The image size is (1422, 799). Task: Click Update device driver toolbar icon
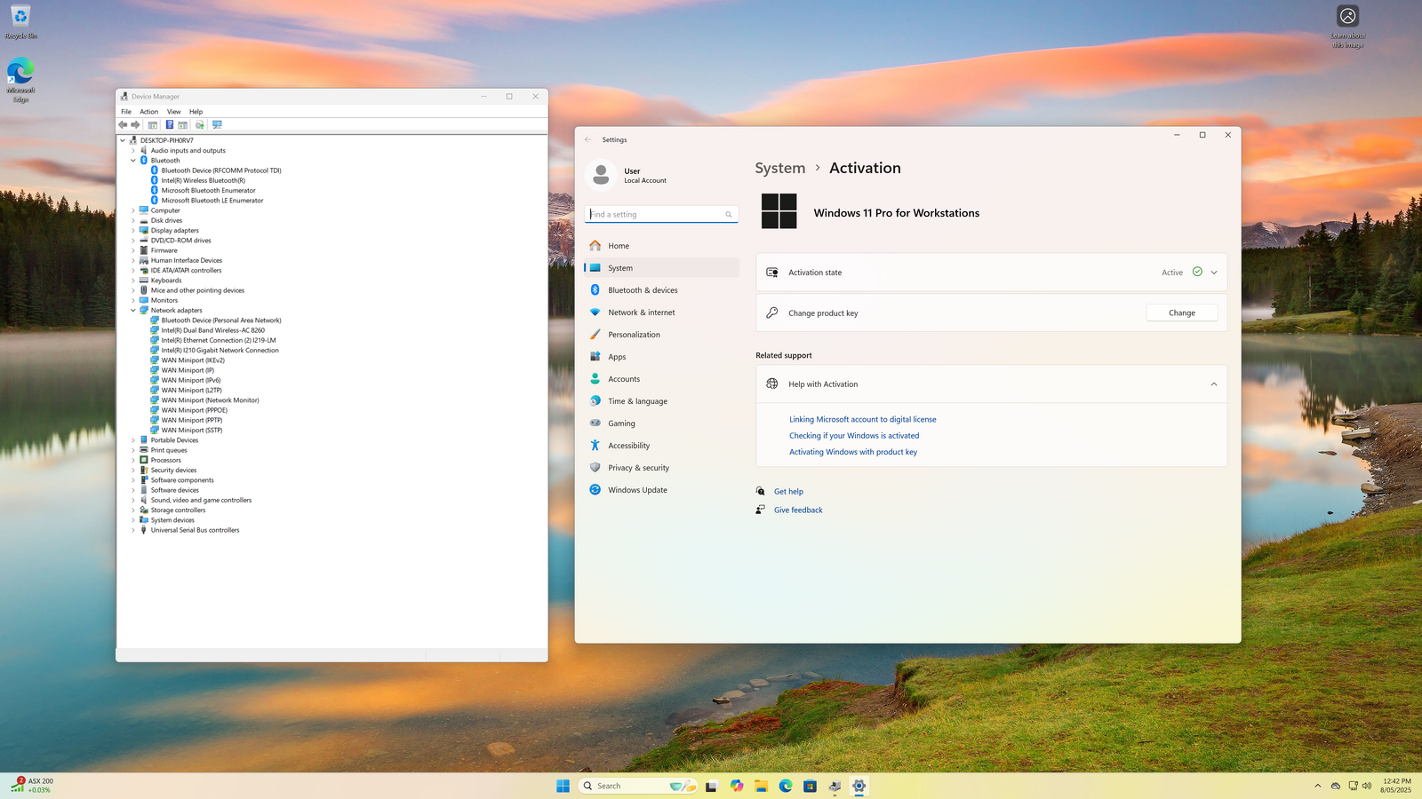(200, 125)
